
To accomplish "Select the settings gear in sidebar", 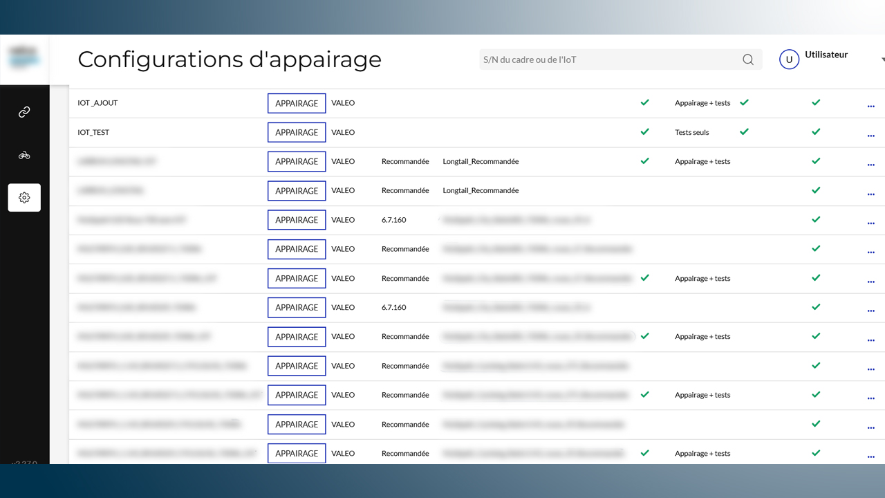I will pyautogui.click(x=24, y=198).
